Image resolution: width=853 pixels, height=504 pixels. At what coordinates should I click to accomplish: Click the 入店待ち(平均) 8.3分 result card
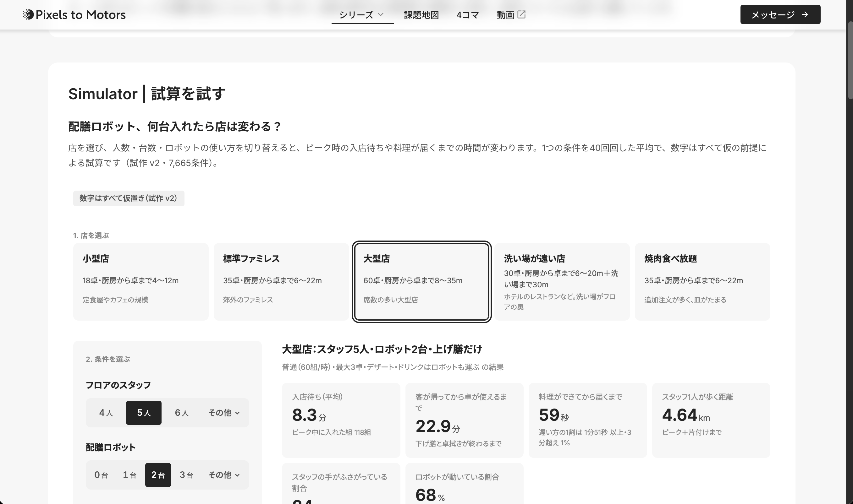[341, 420]
